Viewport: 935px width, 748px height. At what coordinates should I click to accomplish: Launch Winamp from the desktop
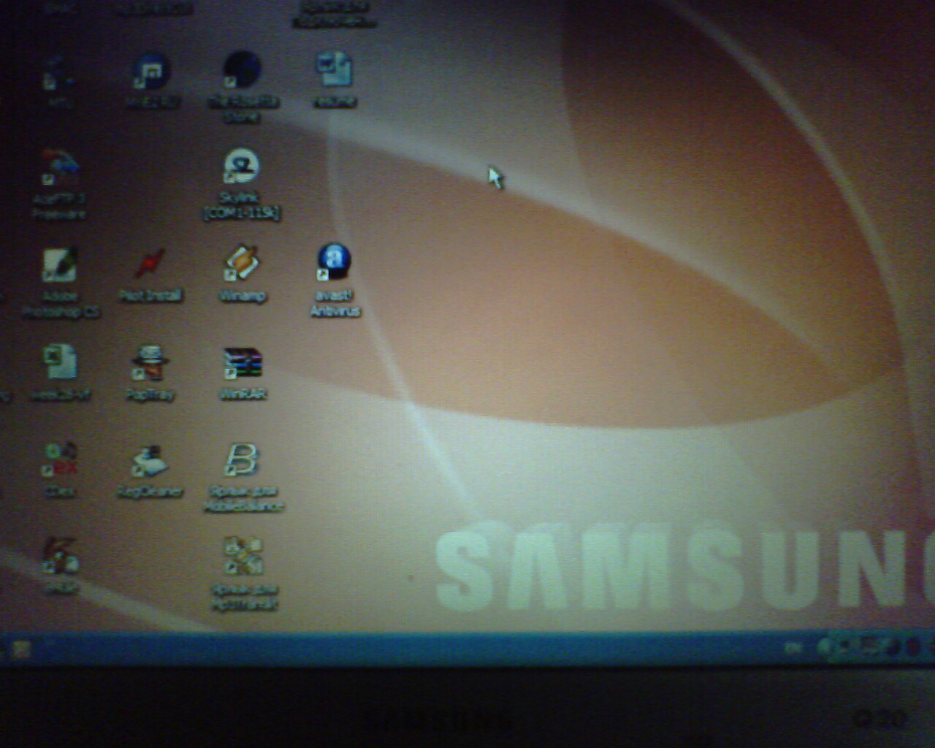point(242,264)
